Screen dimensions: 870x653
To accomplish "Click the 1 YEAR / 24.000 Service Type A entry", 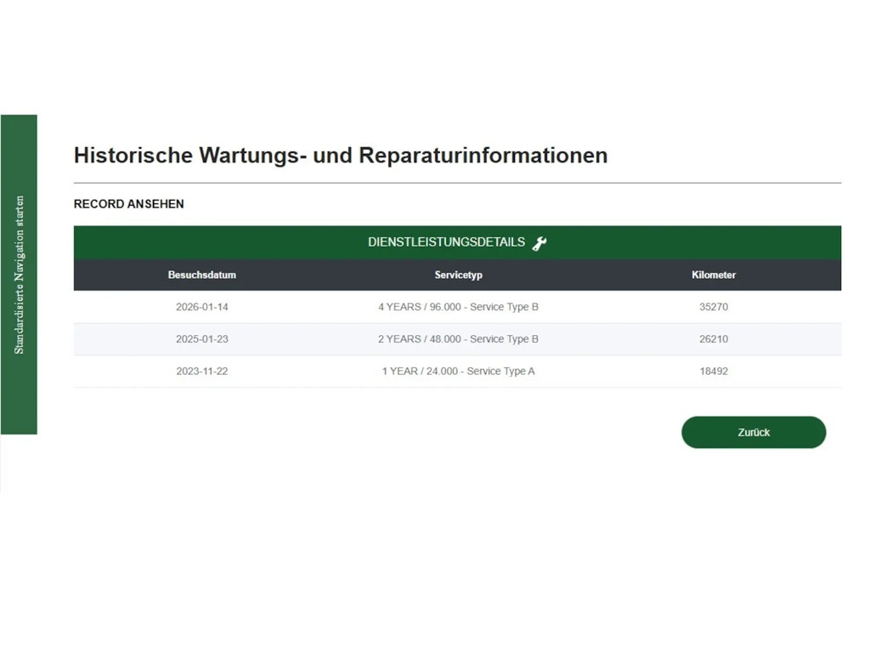I will 458,372.
